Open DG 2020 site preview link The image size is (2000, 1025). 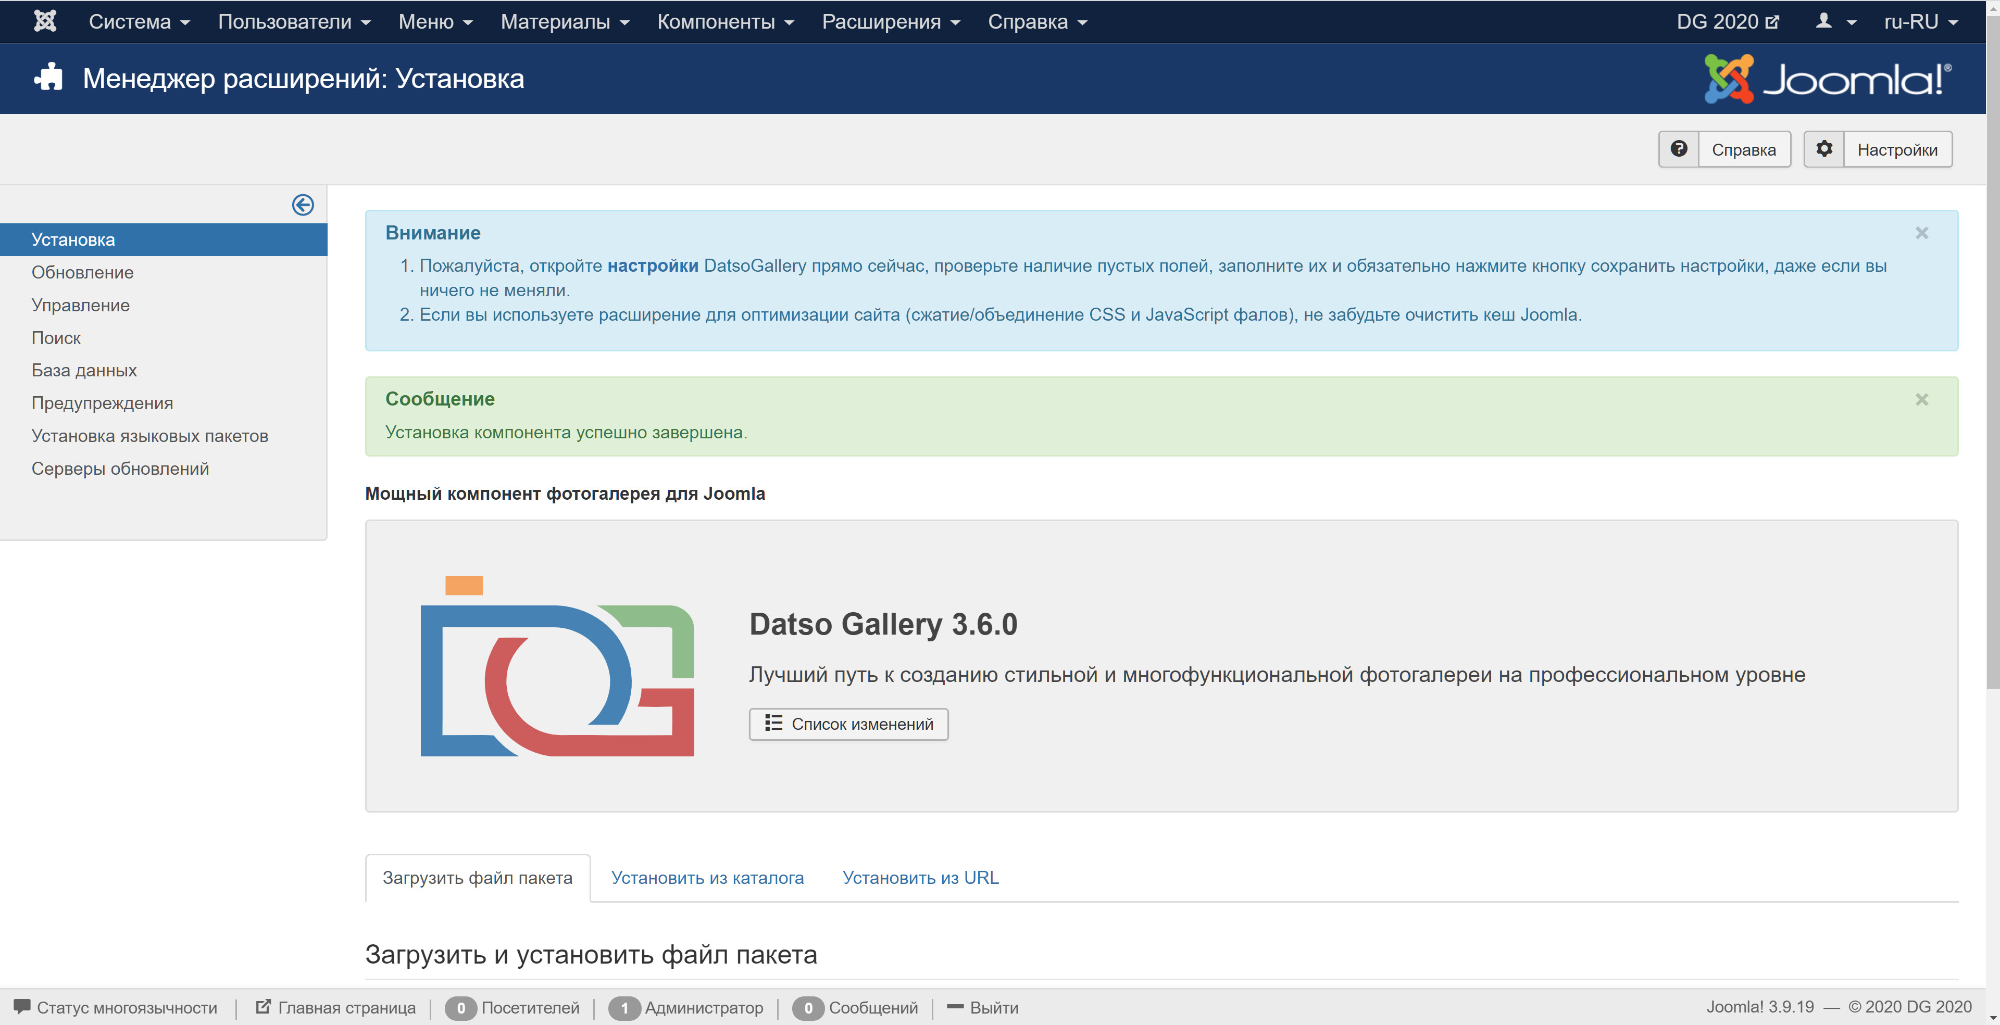coord(1728,21)
